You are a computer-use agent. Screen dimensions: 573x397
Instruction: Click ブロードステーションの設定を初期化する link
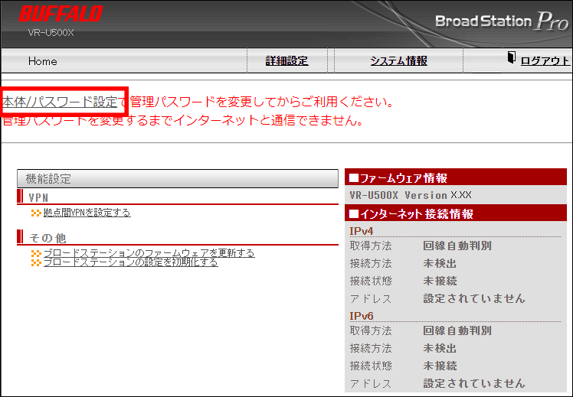point(131,262)
